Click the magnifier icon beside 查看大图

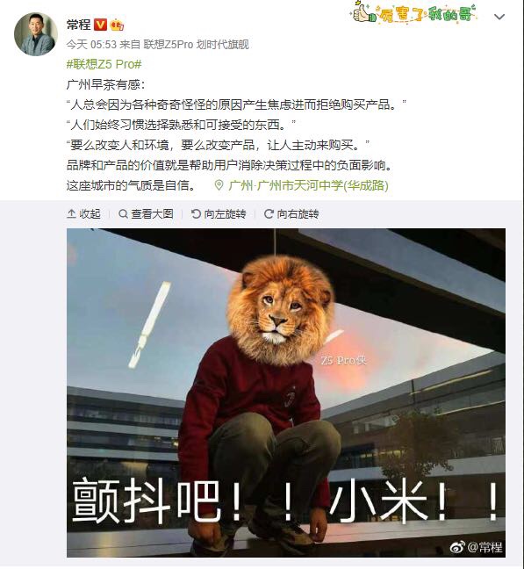pos(123,214)
